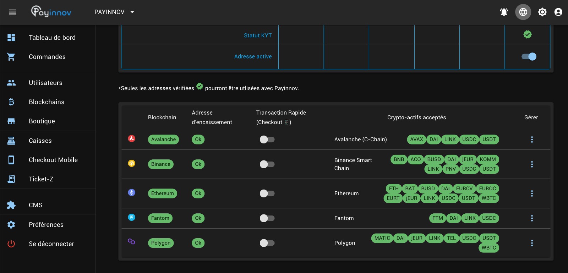Click the EUROC chip in Ethereum row
This screenshot has width=568, height=273.
click(x=487, y=189)
